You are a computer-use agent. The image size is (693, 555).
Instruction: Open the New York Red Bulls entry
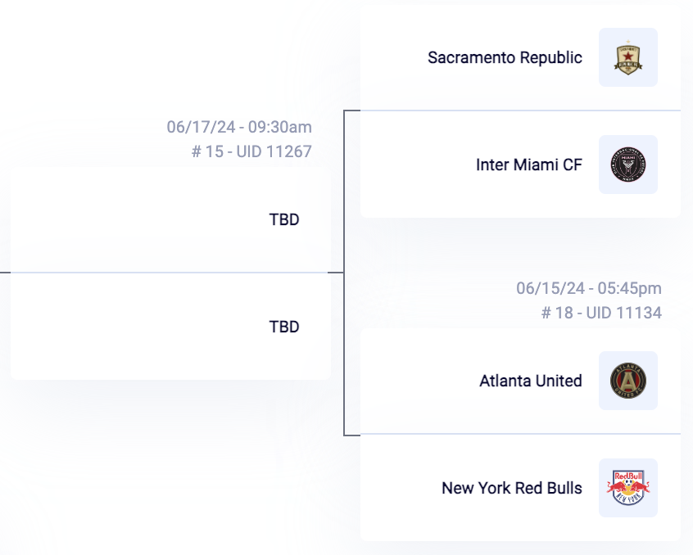[512, 488]
